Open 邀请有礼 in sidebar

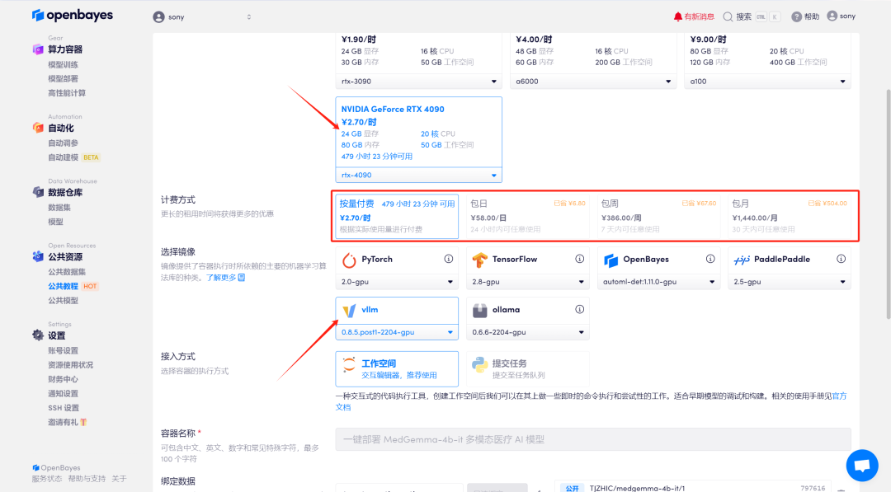[67, 422]
